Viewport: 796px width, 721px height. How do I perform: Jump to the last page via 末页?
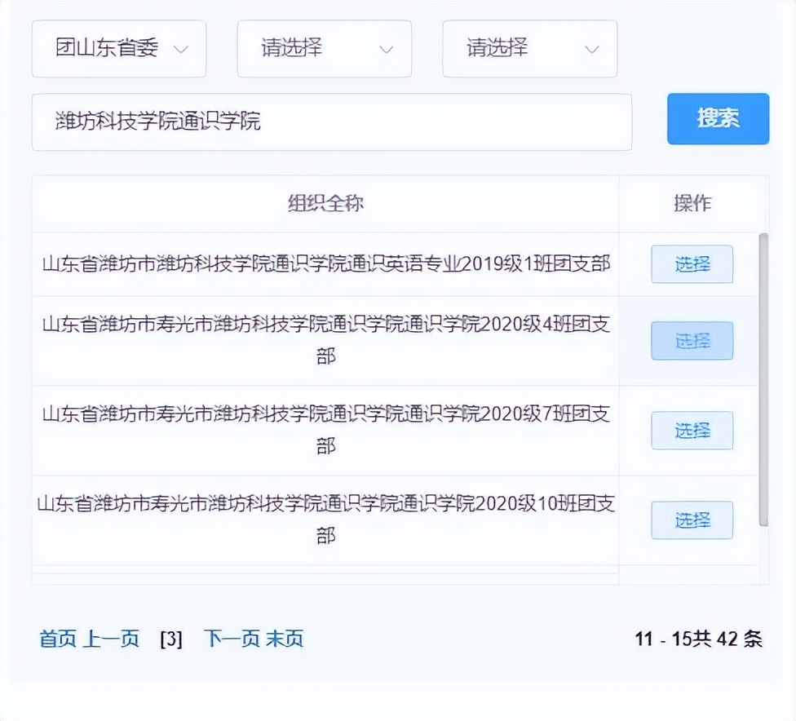[x=285, y=639]
